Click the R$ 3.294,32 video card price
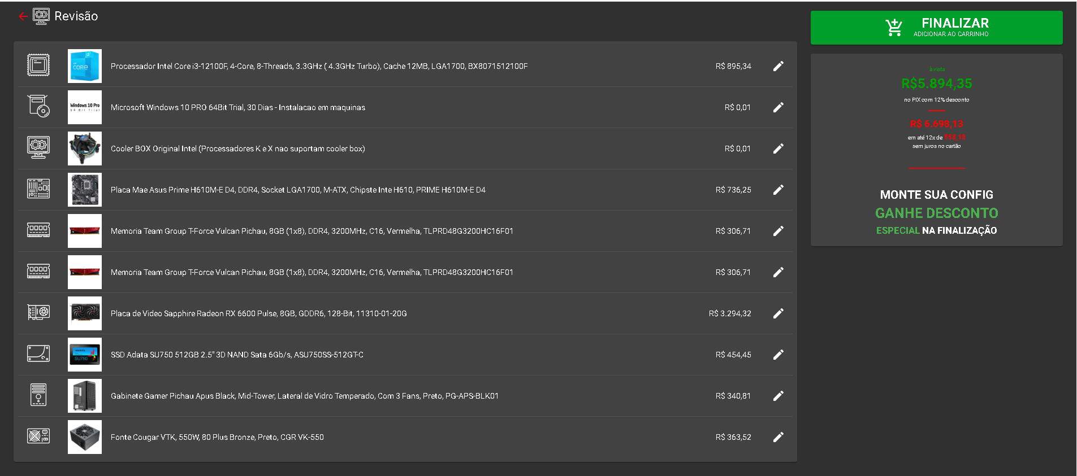 coord(730,313)
